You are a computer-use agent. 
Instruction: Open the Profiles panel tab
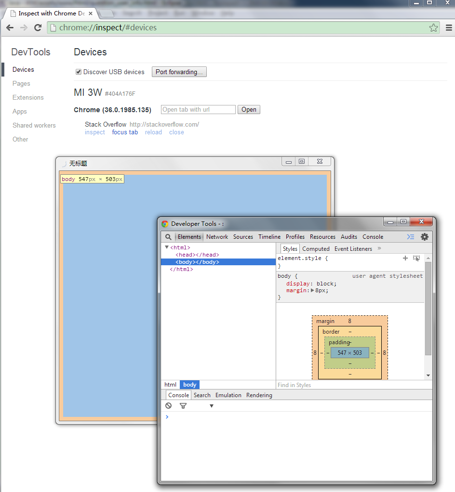click(x=295, y=237)
